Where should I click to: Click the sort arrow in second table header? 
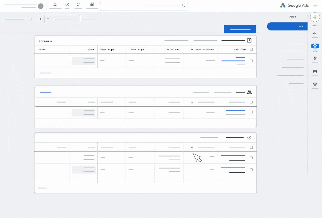192,102
